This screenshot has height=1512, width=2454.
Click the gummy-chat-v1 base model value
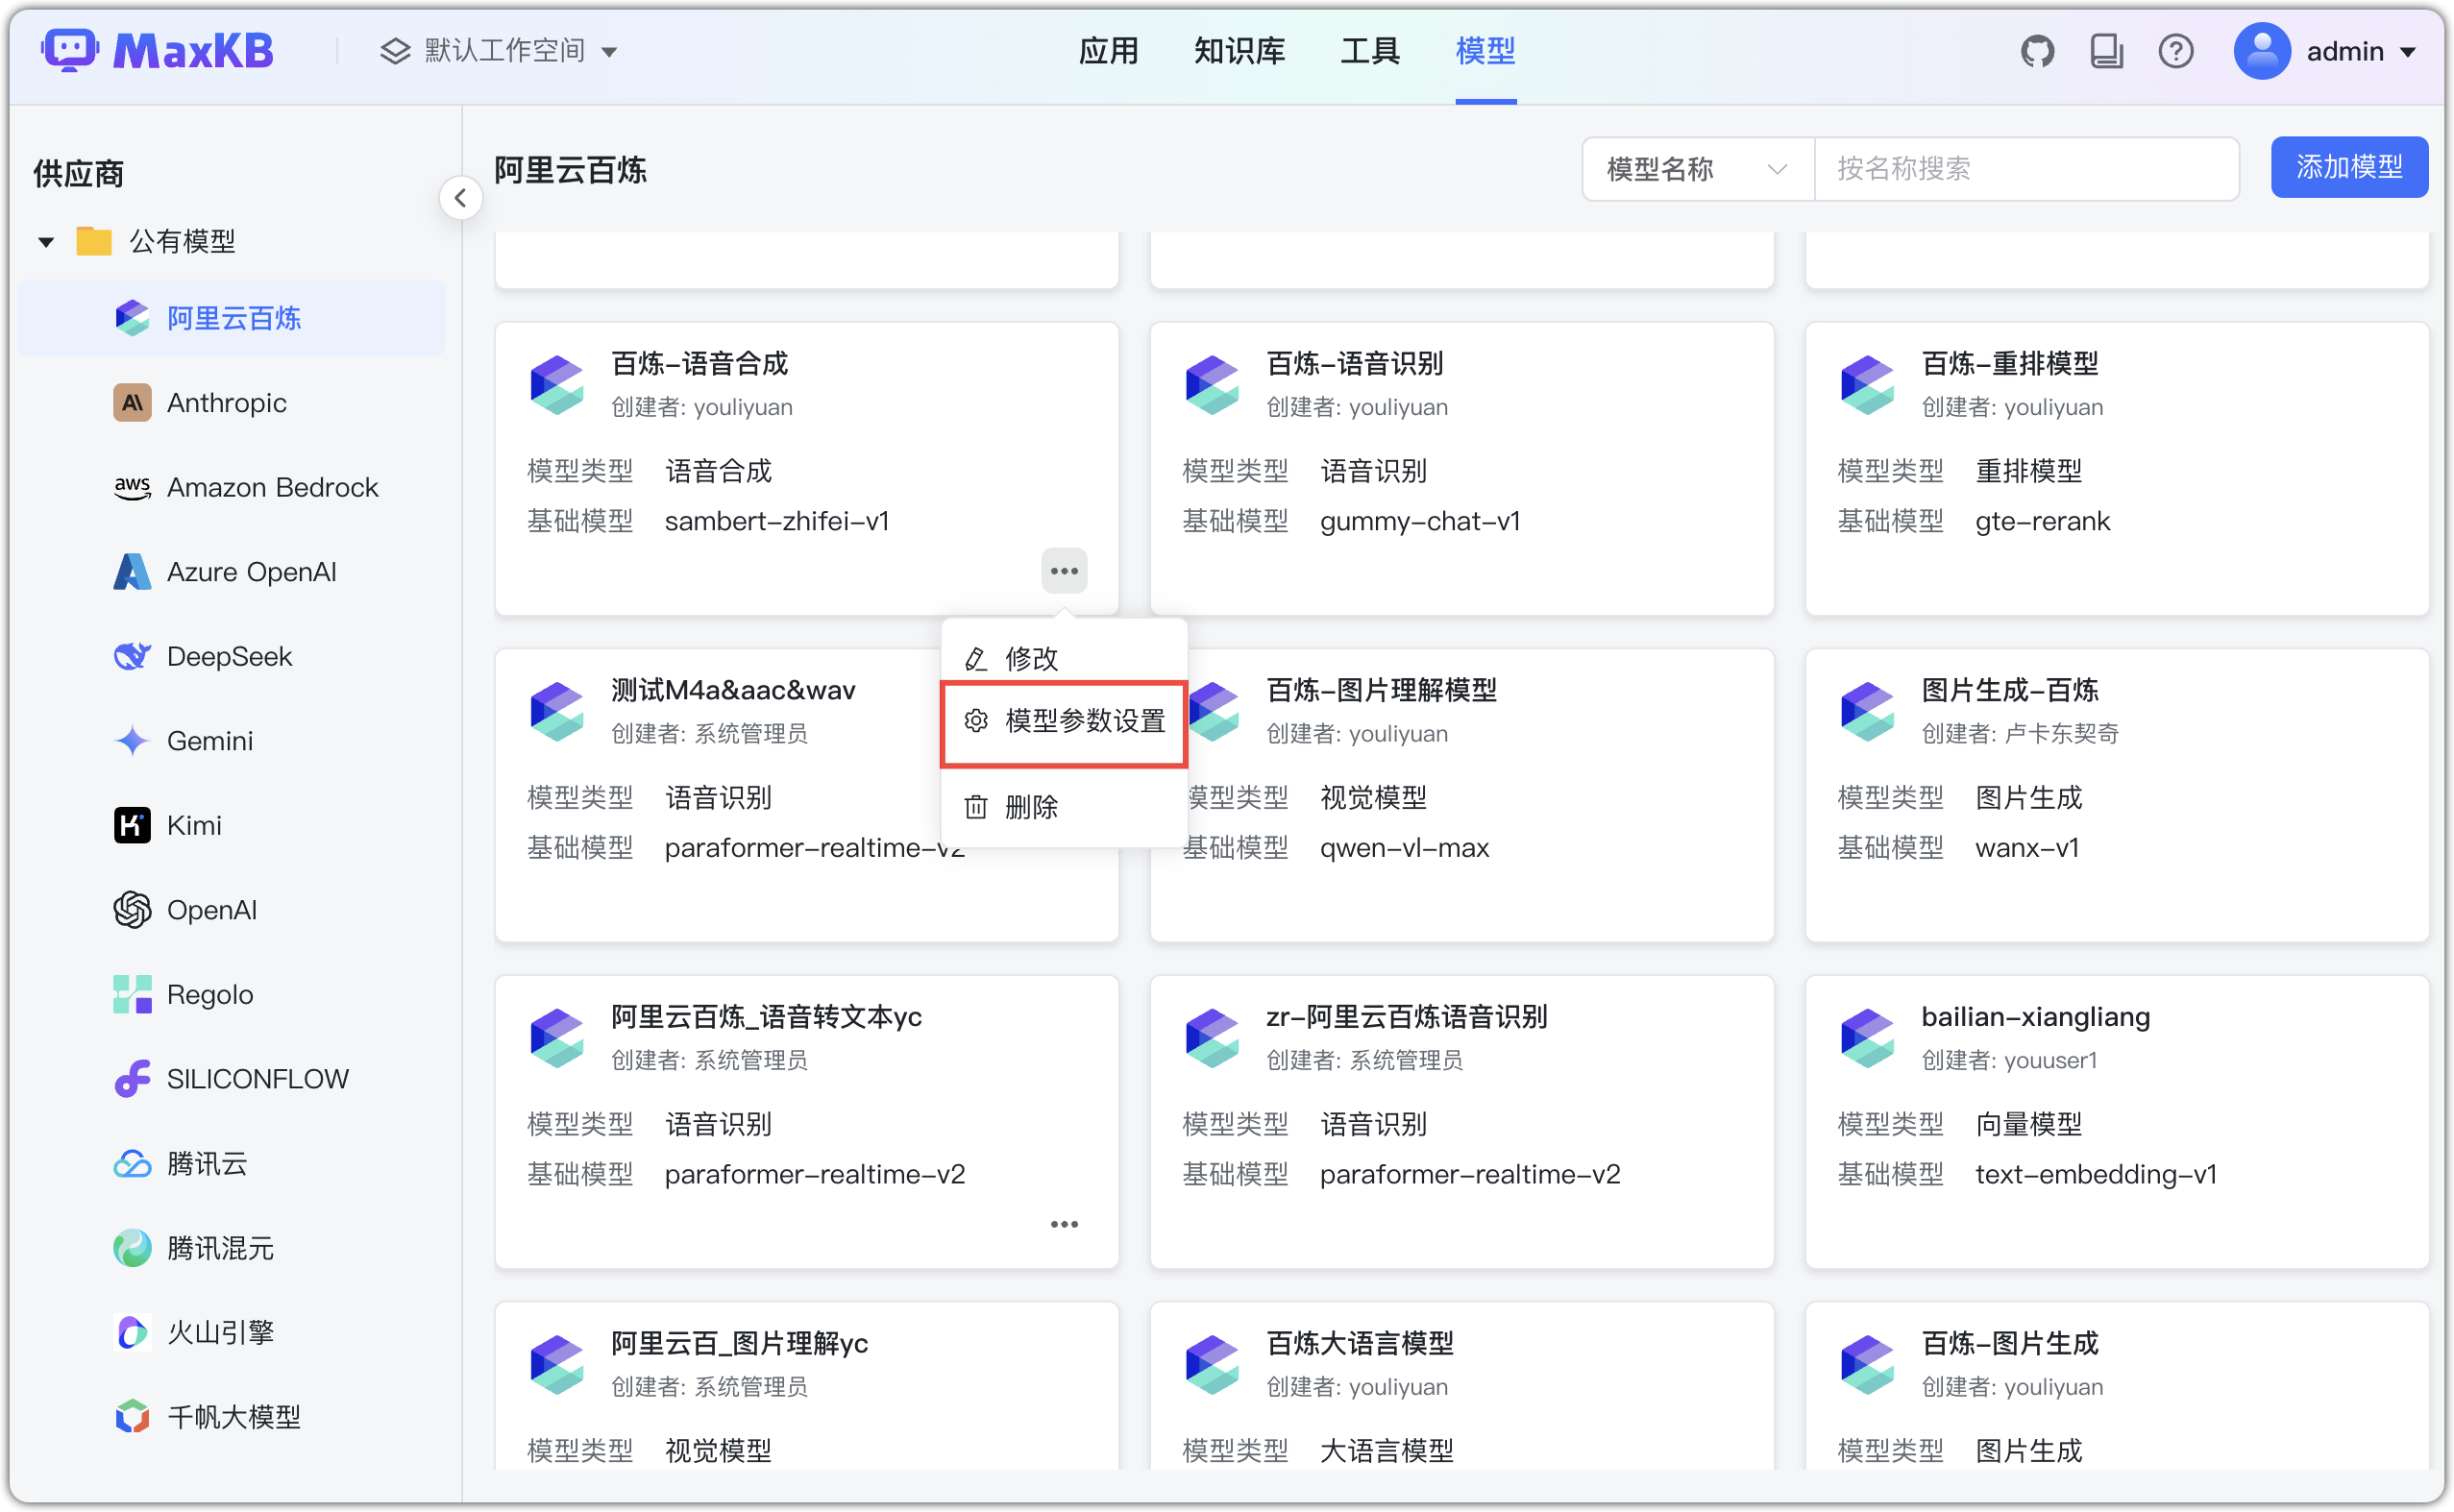[x=1419, y=522]
